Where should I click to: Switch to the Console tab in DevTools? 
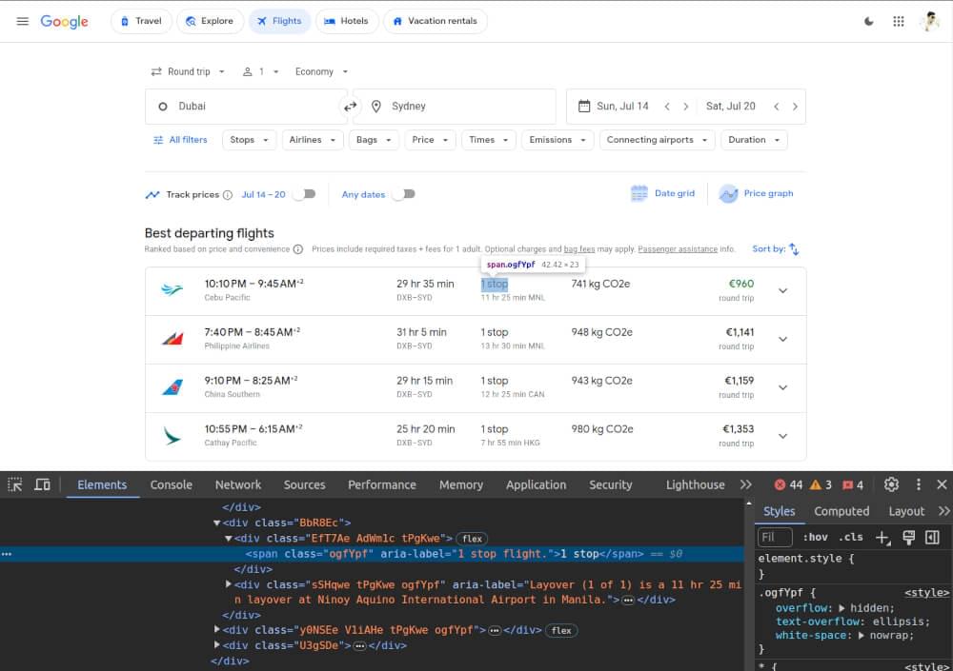(x=171, y=484)
